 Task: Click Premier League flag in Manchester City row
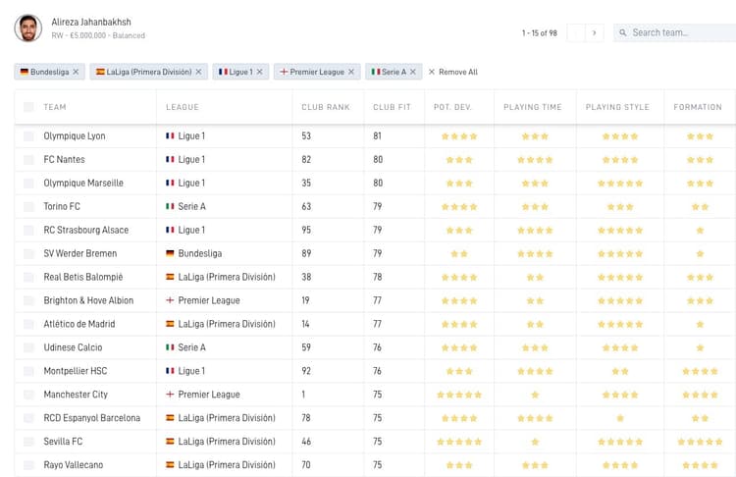point(170,395)
